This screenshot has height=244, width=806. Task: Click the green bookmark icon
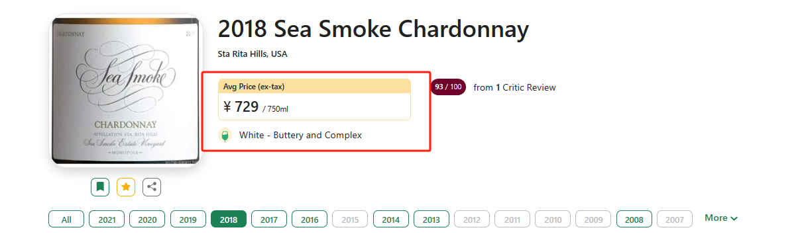pos(100,187)
